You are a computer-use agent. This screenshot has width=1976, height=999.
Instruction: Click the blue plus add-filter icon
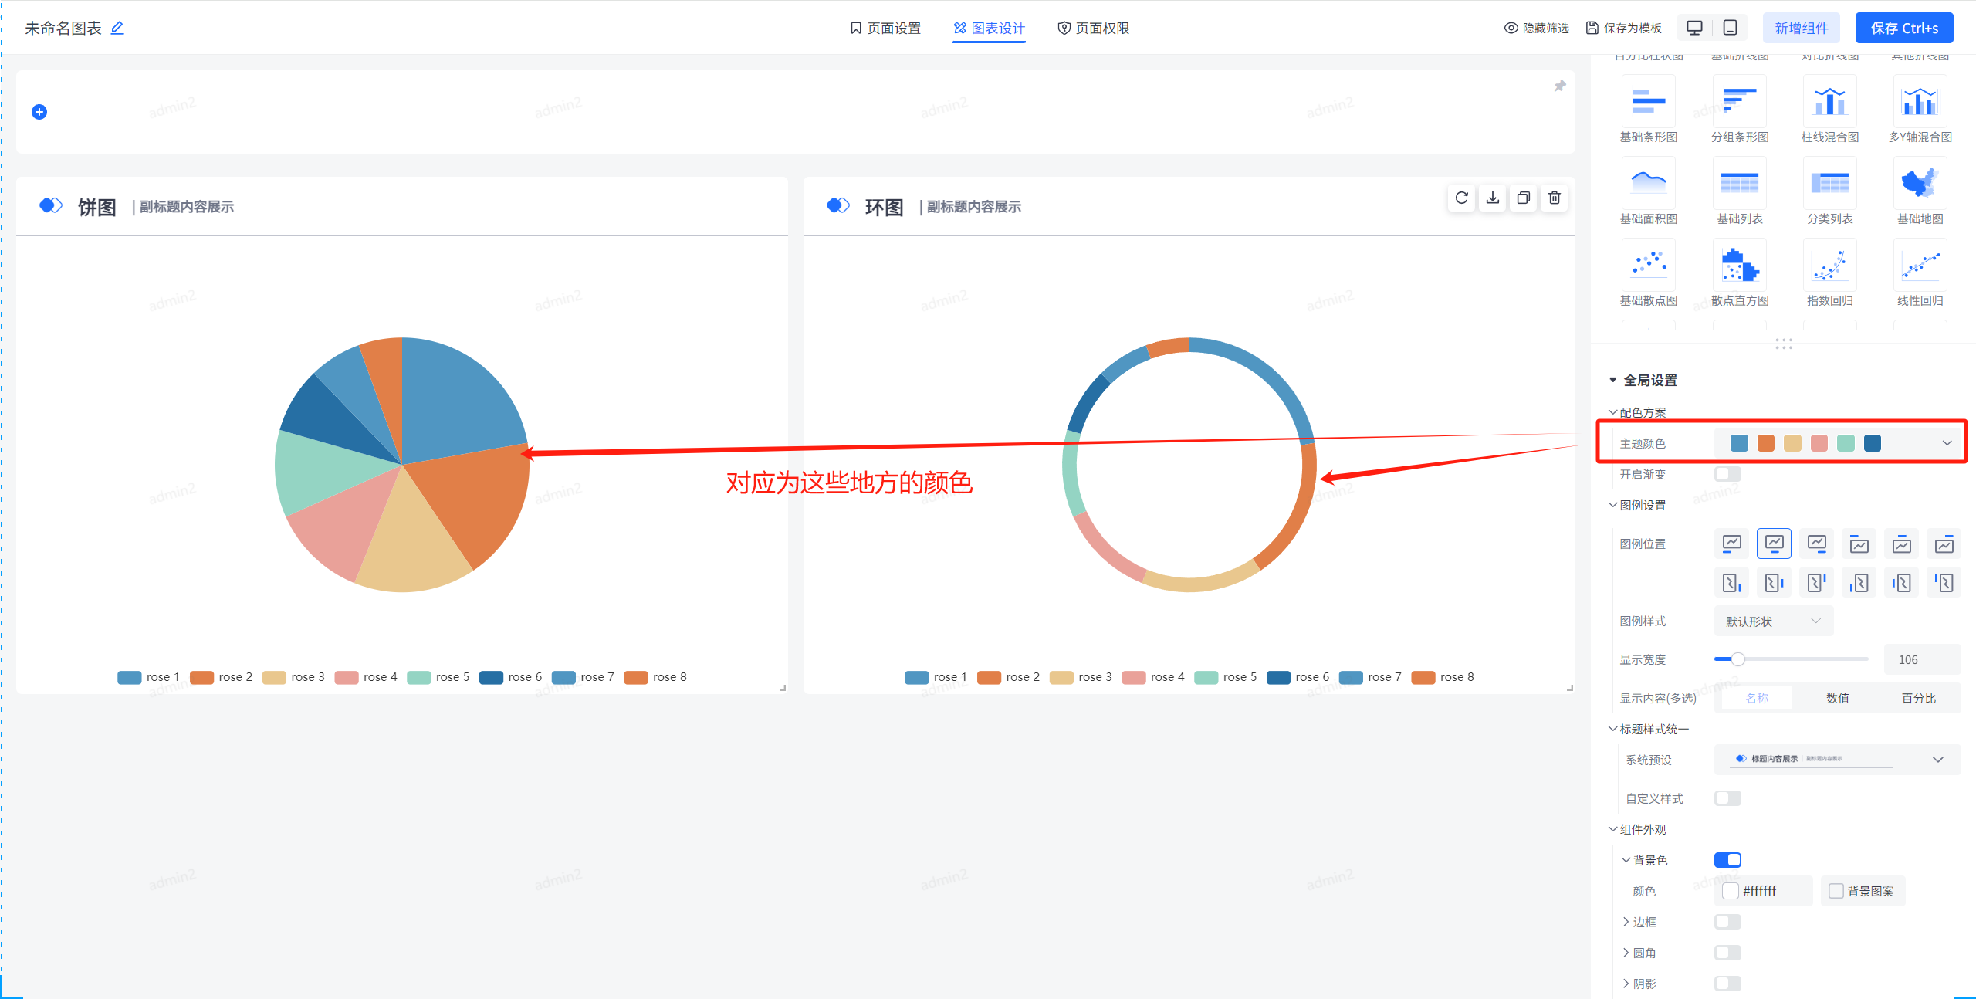[x=39, y=112]
